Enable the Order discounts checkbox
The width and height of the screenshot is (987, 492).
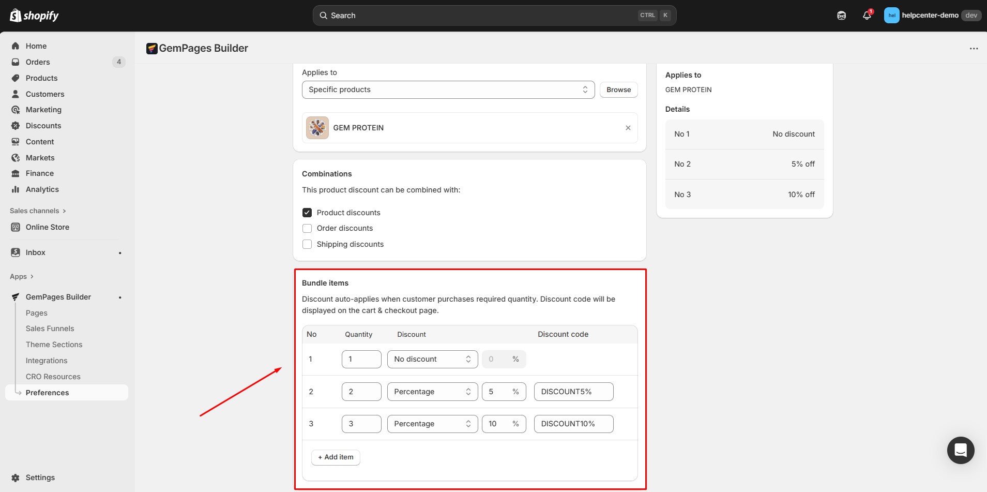coord(307,229)
